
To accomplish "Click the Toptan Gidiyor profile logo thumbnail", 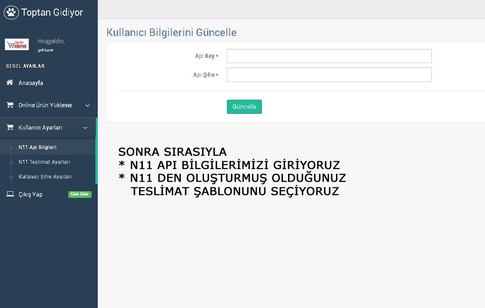I will [17, 44].
